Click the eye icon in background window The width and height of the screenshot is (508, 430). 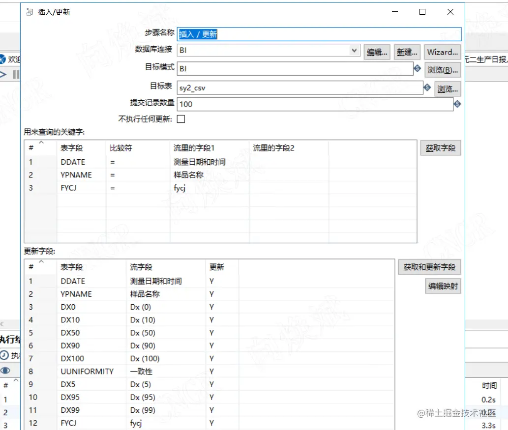pos(5,371)
